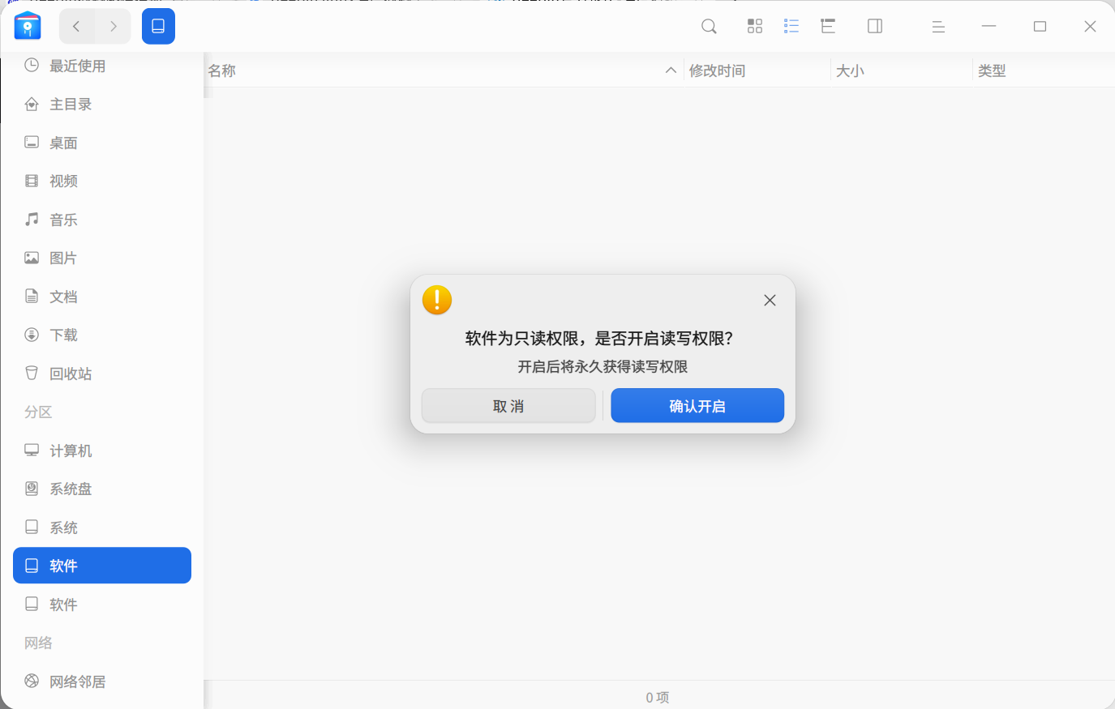Switch to tree view mode
The height and width of the screenshot is (709, 1115).
click(x=828, y=27)
